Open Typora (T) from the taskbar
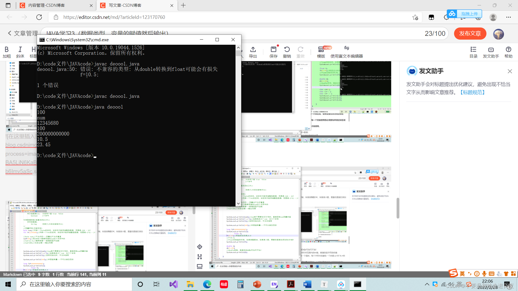The image size is (518, 291). tap(324, 284)
